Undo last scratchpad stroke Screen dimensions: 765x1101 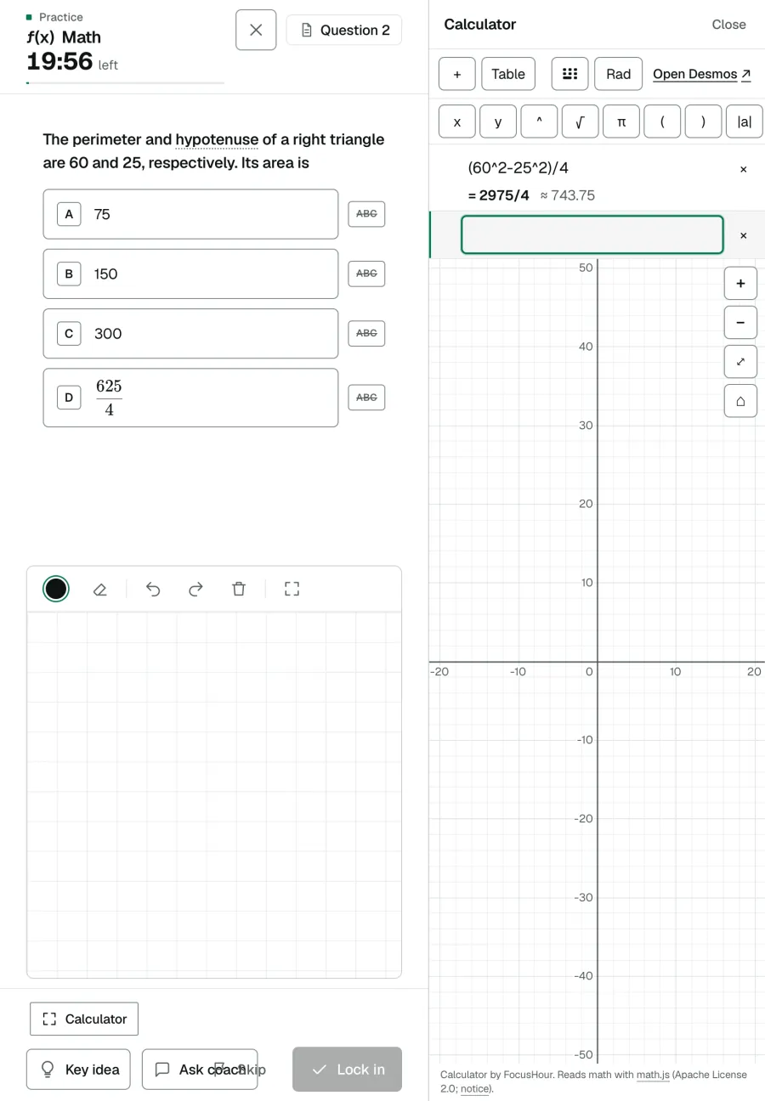point(153,589)
